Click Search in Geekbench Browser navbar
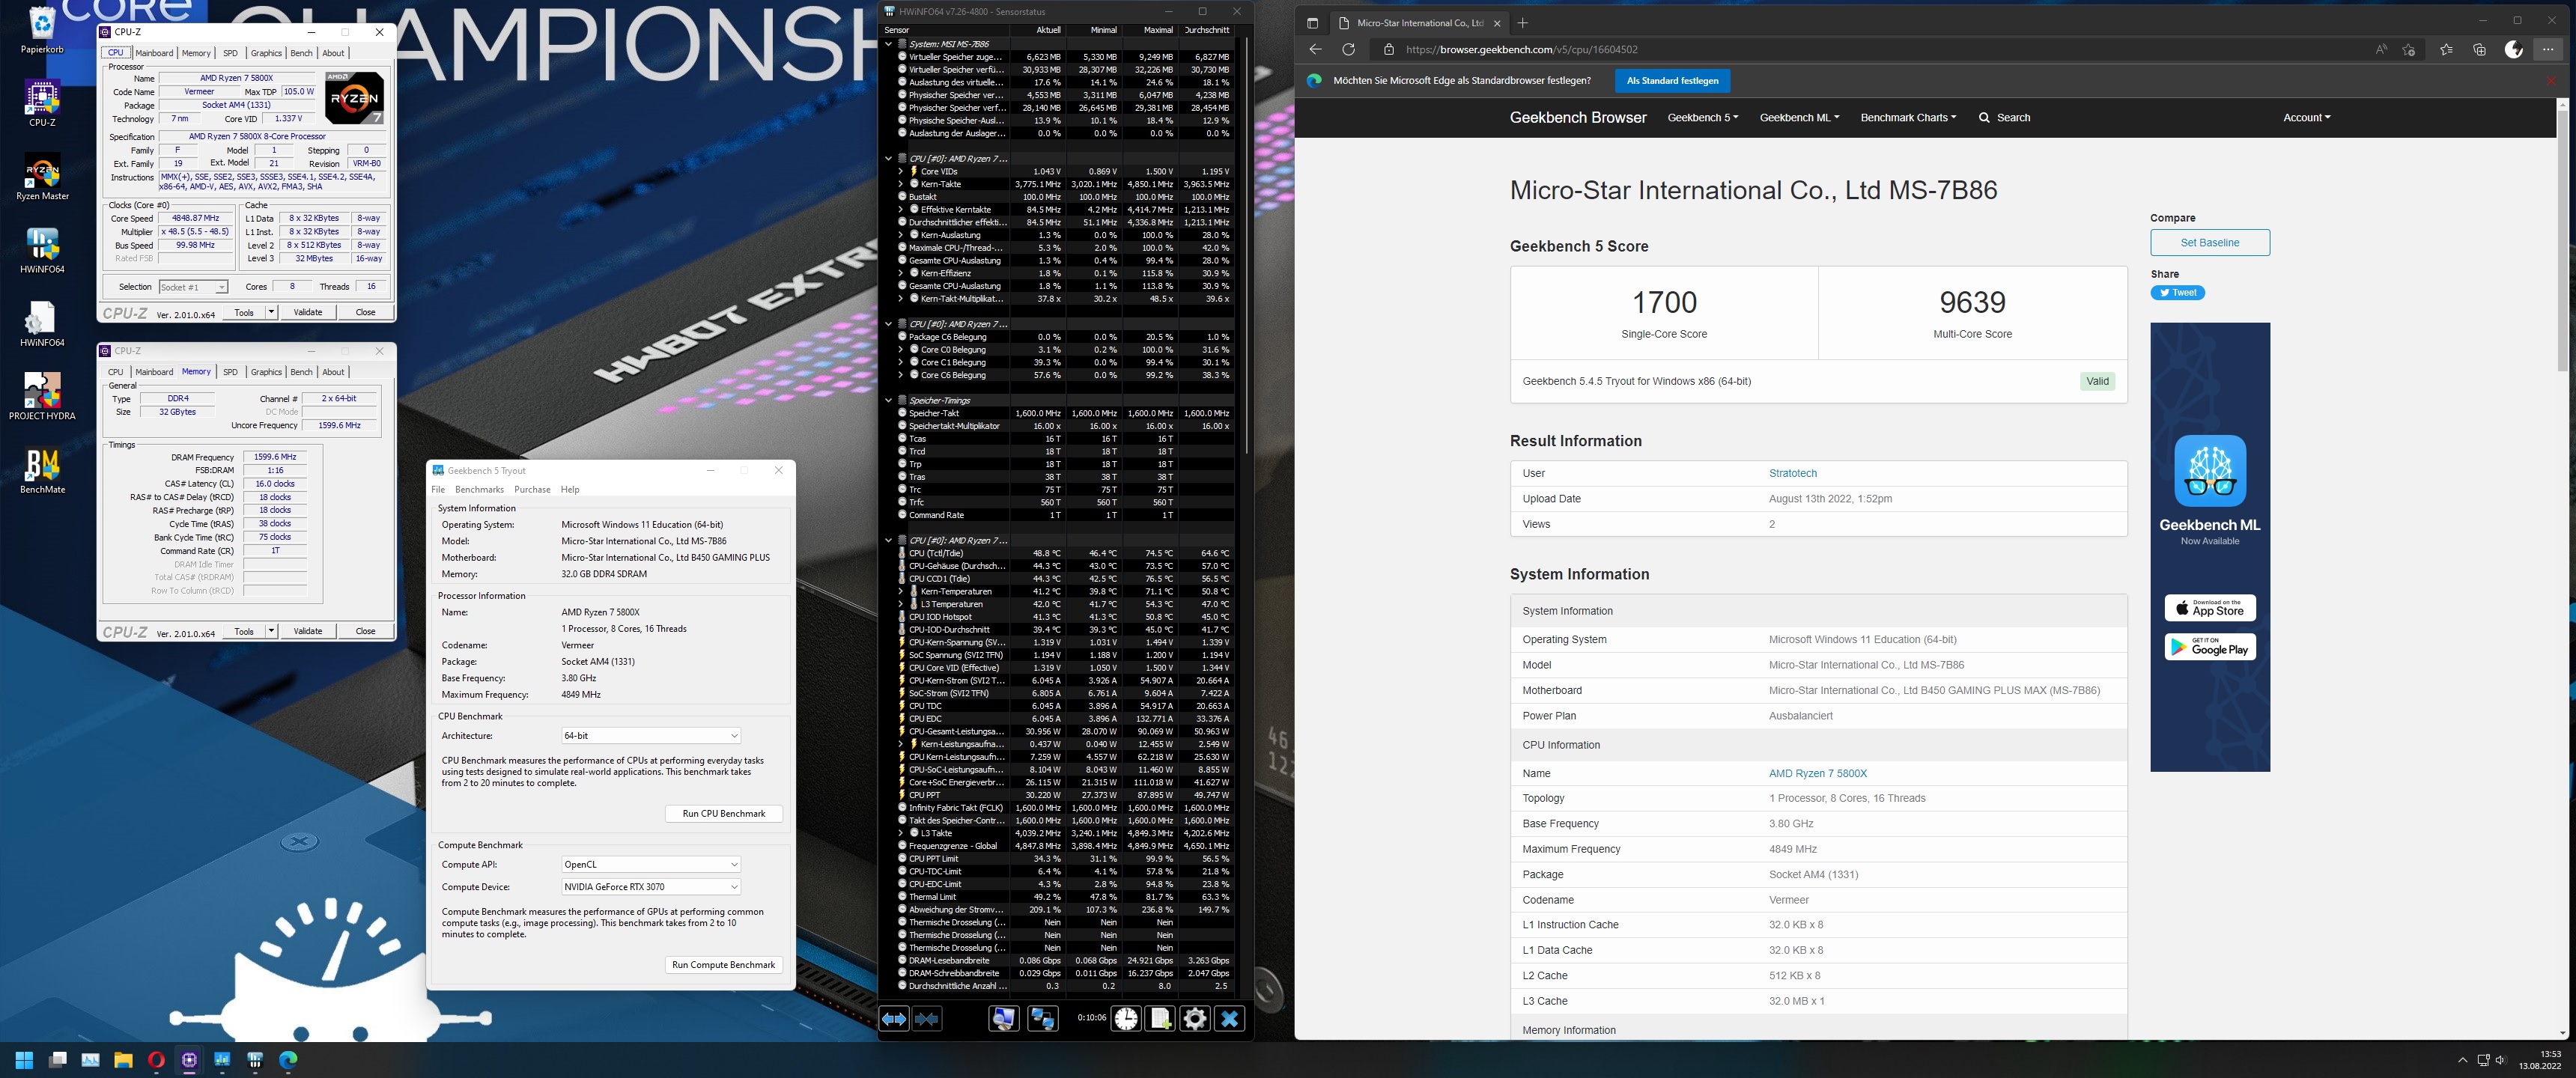 click(2003, 117)
